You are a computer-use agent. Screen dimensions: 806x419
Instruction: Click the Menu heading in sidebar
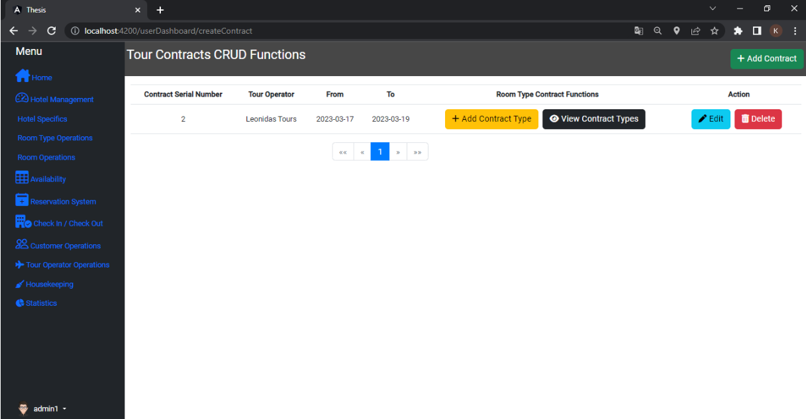pyautogui.click(x=28, y=52)
